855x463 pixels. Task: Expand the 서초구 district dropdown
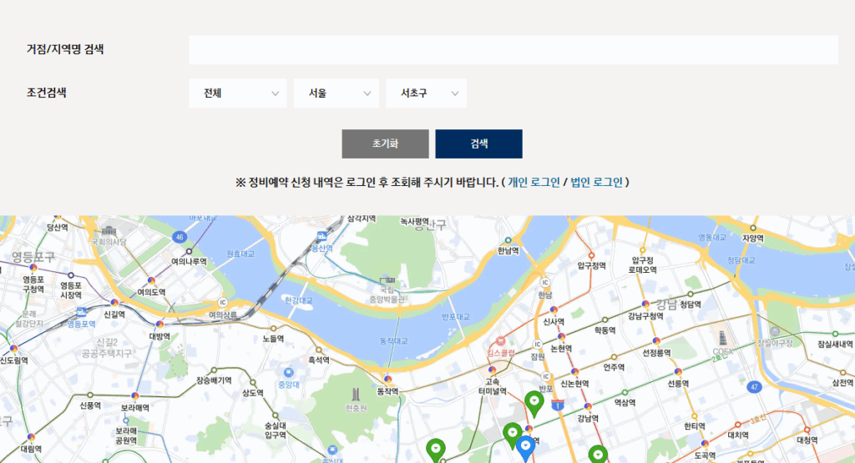coord(426,93)
